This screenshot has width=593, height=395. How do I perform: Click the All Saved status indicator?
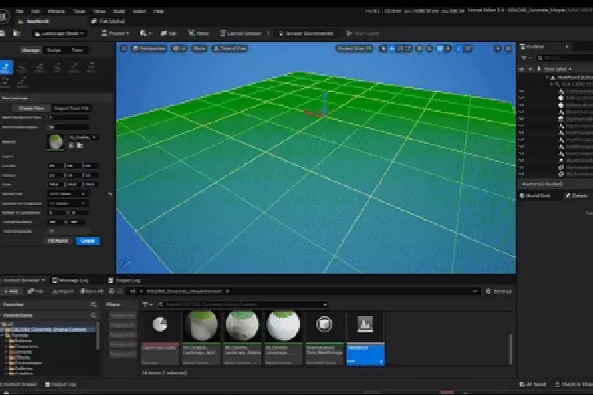point(533,384)
